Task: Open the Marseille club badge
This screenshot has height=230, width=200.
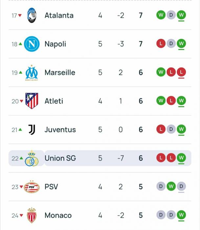Action: 32,73
